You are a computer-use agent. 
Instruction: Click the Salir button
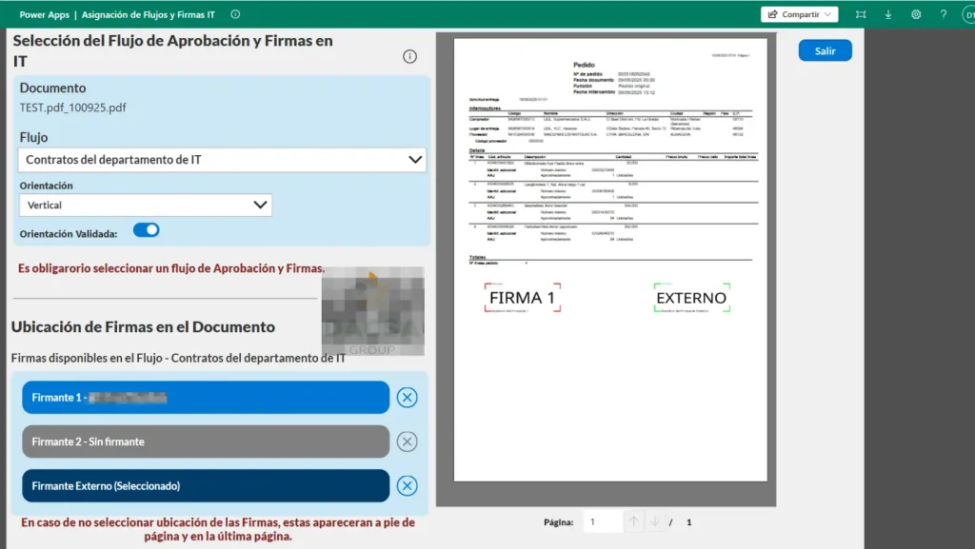coord(825,49)
